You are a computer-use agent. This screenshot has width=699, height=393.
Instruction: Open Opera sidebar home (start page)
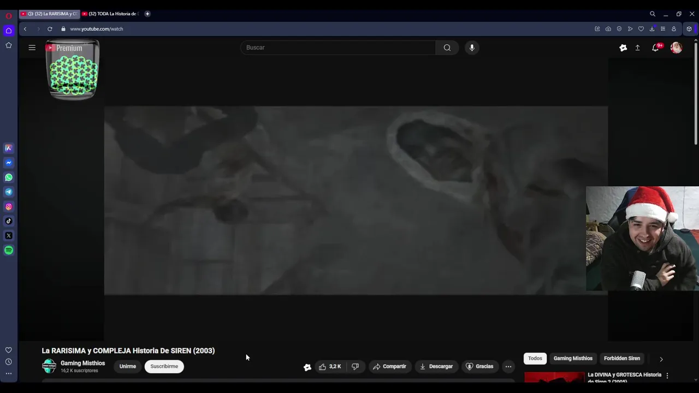[9, 31]
